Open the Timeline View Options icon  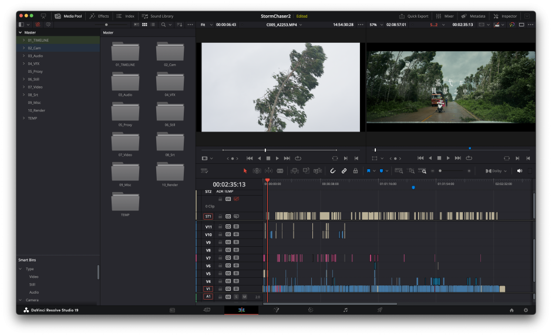coord(204,171)
